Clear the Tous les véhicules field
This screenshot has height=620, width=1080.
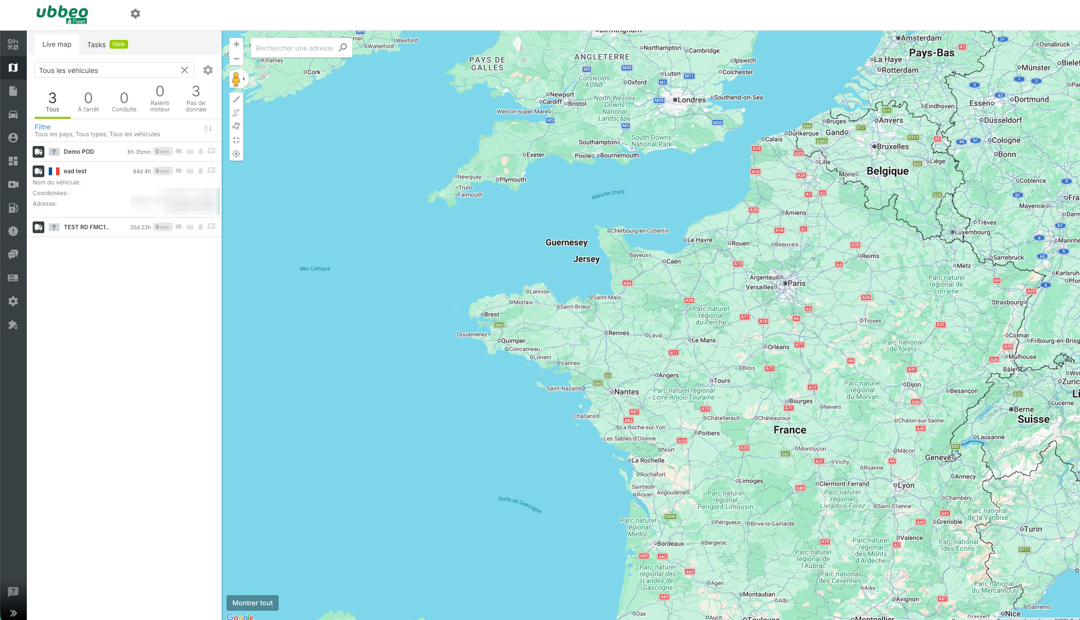(x=185, y=70)
